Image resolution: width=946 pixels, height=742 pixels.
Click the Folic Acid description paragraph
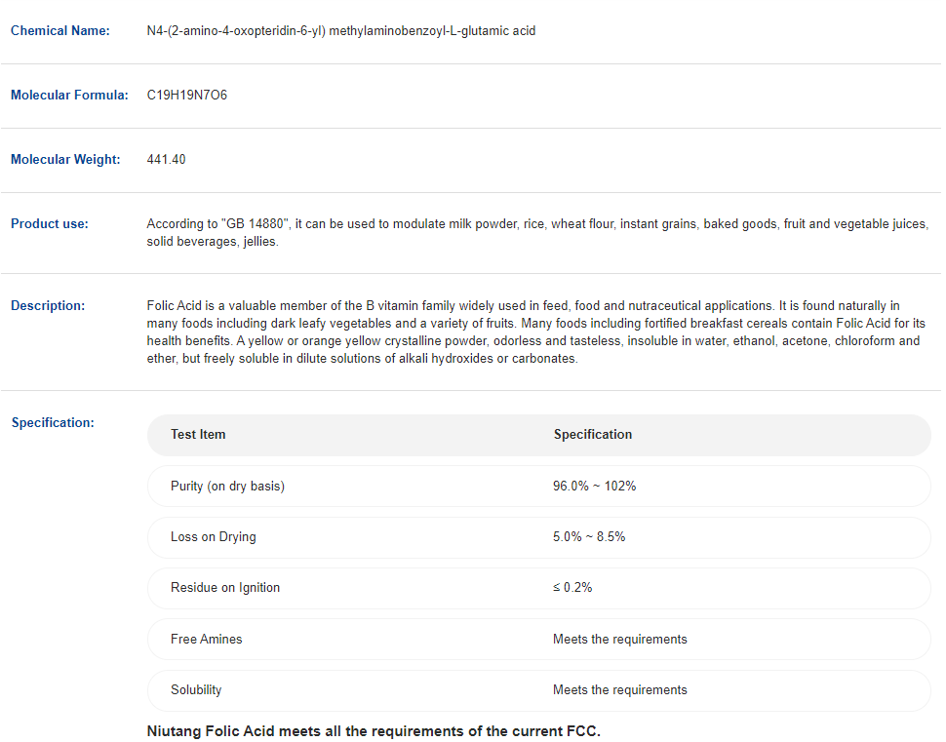click(x=533, y=332)
